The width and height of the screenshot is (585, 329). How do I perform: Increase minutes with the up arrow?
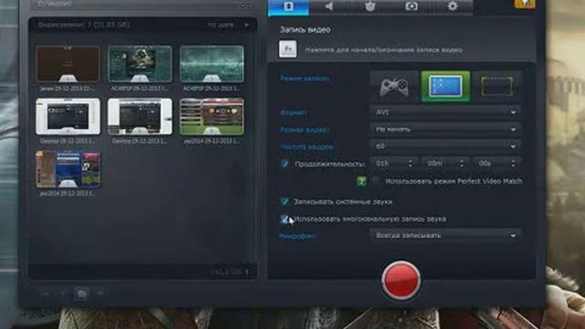point(462,161)
